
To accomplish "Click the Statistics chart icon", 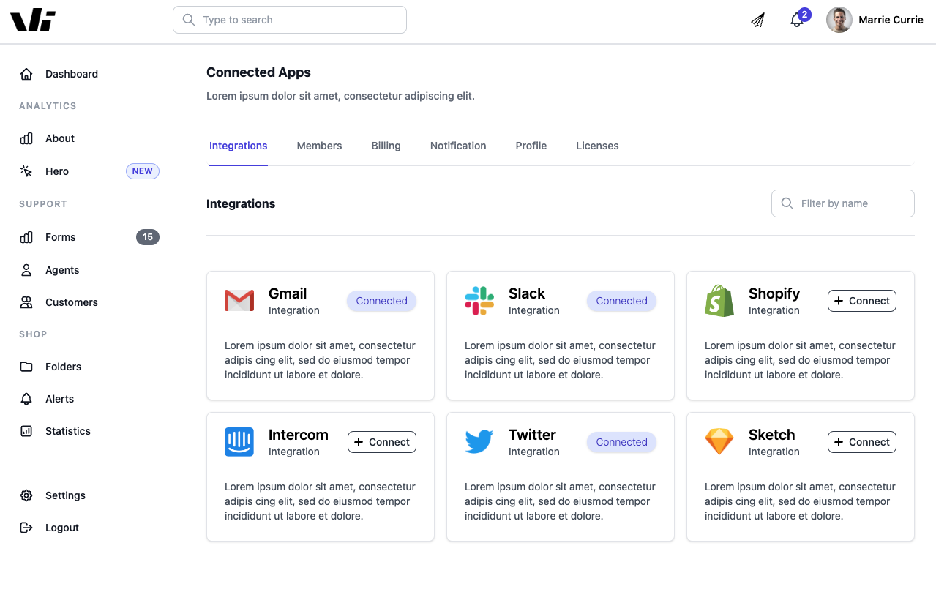I will tap(26, 431).
